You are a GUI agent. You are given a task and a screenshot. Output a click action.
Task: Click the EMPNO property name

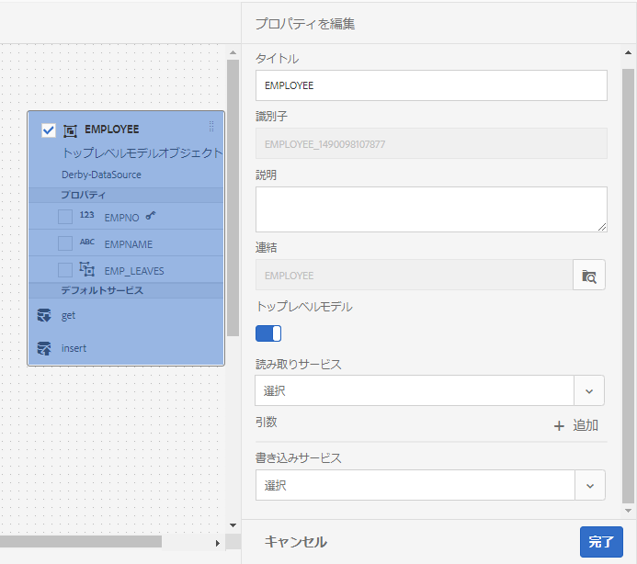click(x=121, y=218)
